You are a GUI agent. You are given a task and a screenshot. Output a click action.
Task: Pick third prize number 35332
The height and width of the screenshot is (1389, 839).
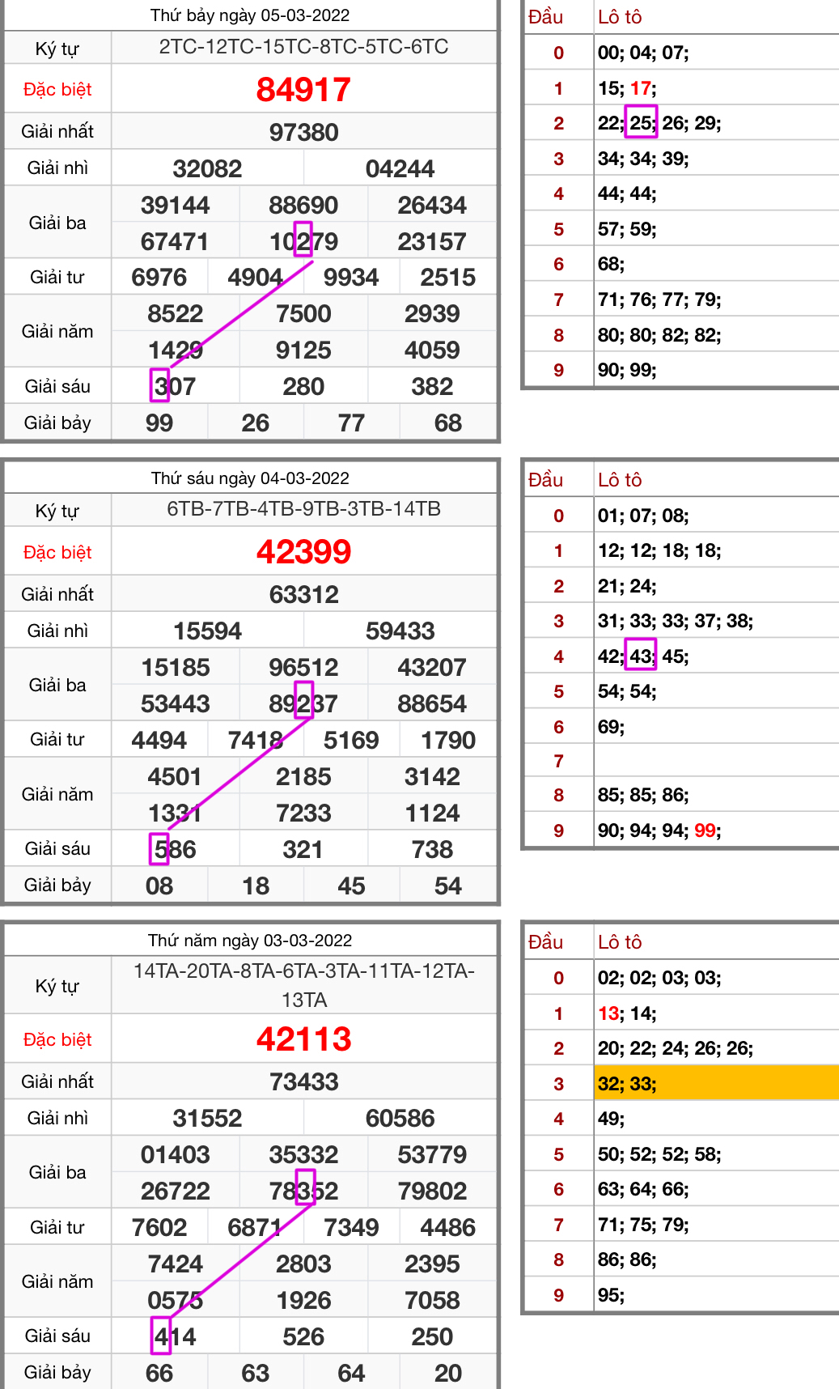click(303, 1154)
